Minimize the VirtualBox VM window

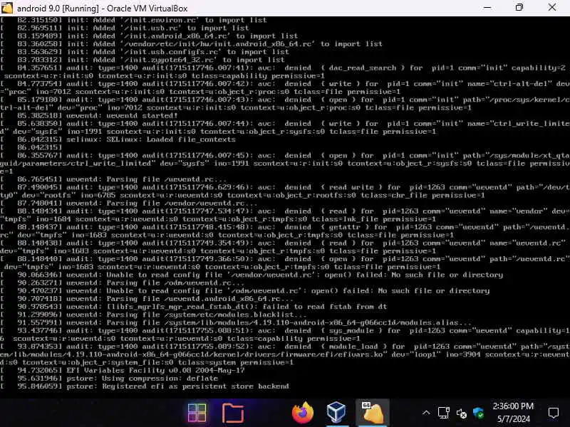coord(487,8)
